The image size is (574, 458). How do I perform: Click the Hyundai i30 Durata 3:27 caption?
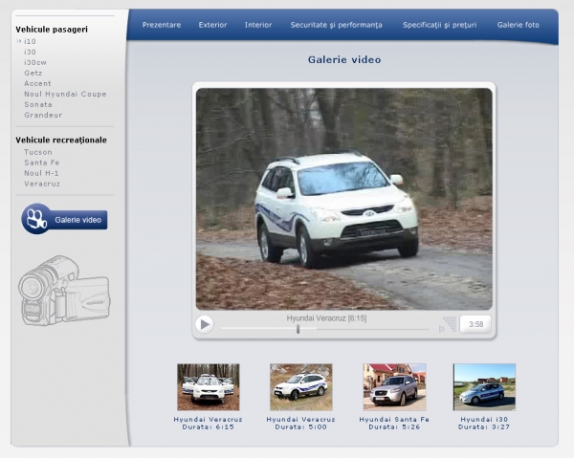[x=484, y=424]
